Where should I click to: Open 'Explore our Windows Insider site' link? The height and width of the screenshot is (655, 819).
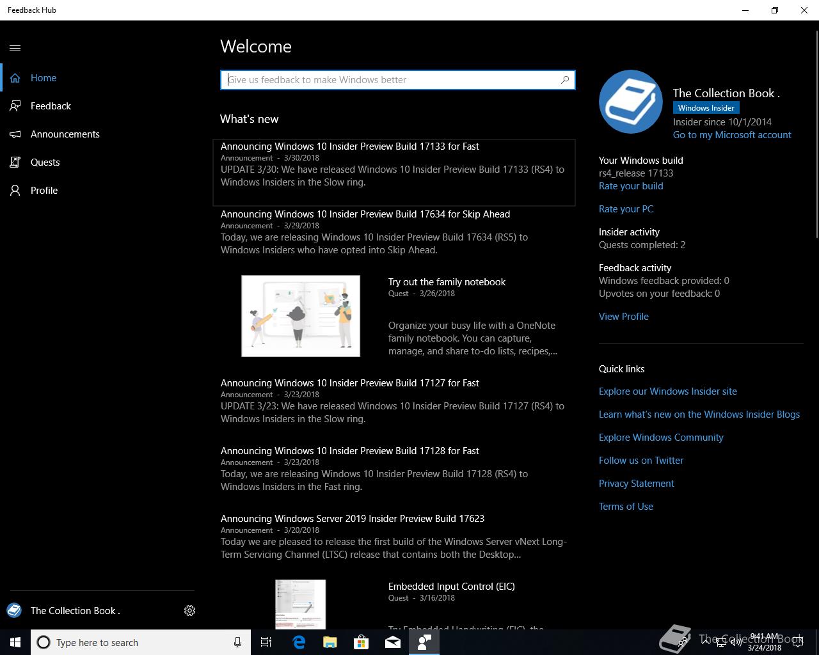pos(668,391)
